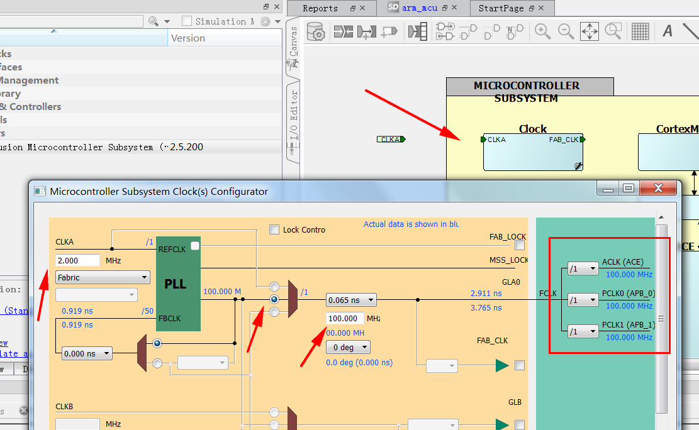Open the search magnifier in catalog panel
The height and width of the screenshot is (430, 699).
(x=154, y=21)
